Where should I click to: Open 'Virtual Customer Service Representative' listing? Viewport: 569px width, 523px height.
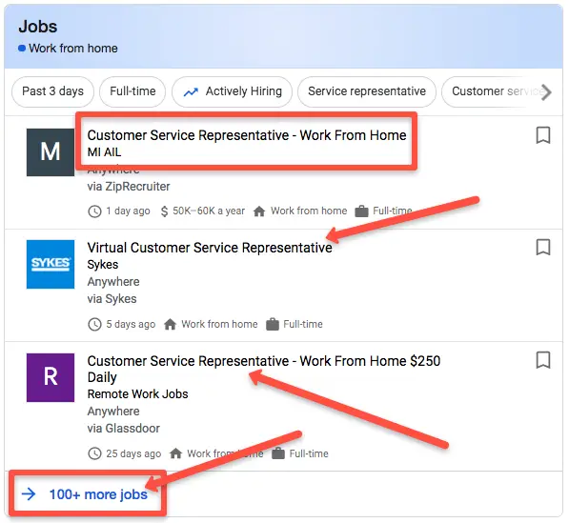[x=210, y=248]
